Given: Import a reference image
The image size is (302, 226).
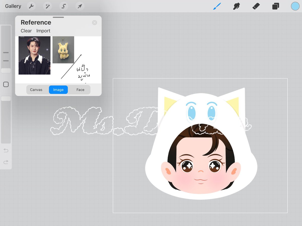Looking at the screenshot, I should (x=43, y=31).
